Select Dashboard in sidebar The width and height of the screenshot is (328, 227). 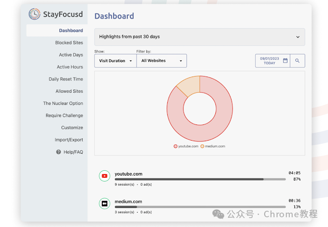click(x=57, y=31)
